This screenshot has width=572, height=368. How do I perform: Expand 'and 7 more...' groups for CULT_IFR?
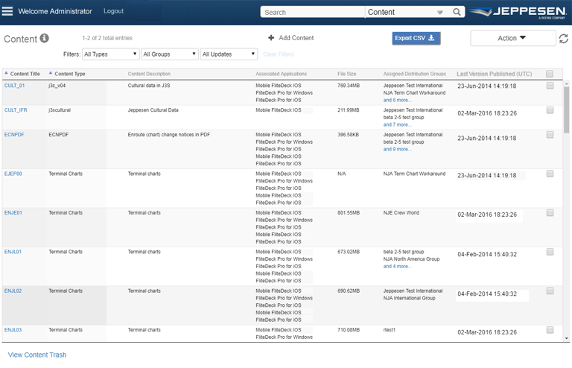[x=397, y=124]
